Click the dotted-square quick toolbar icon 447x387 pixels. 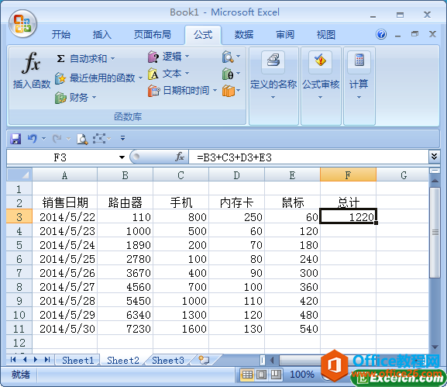pos(99,139)
